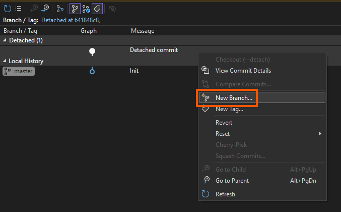Viewport: 341px width, 212px height.
Task: Choose Go to Child in the context menu
Action: [x=262, y=170]
